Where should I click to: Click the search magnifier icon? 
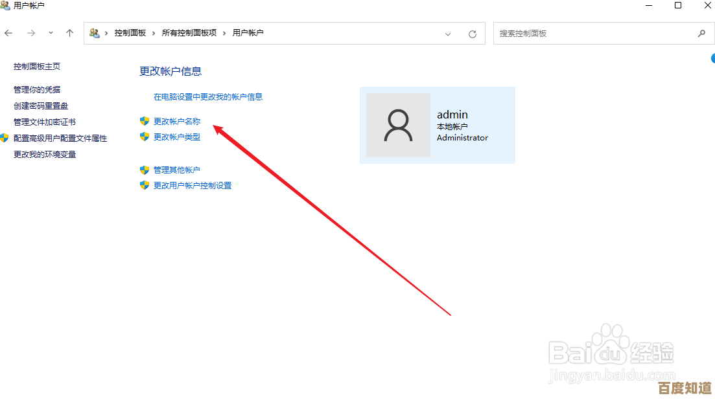point(702,32)
